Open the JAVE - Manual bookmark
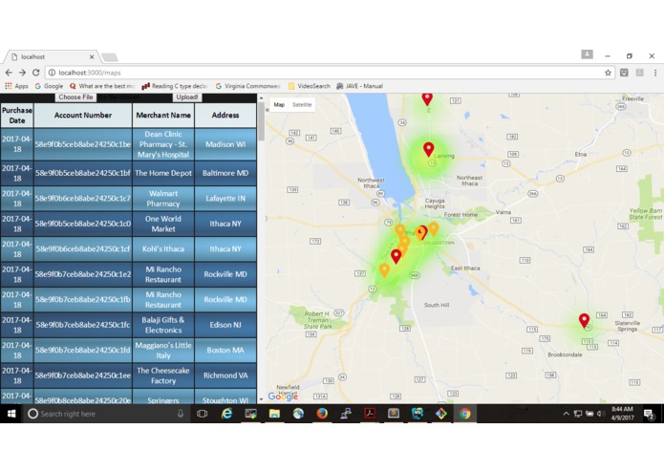Viewport: 664px width, 472px height. (x=359, y=86)
